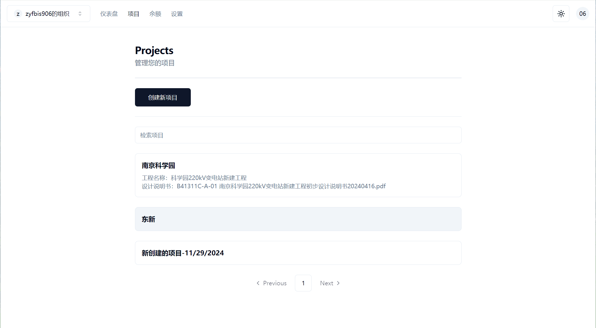Click the brightness/theme toggle icon
Image resolution: width=596 pixels, height=328 pixels.
click(x=561, y=14)
